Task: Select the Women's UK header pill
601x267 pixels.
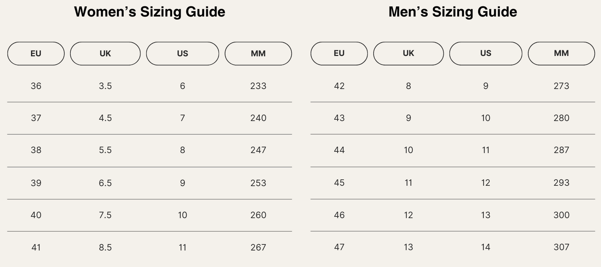Action: click(105, 53)
